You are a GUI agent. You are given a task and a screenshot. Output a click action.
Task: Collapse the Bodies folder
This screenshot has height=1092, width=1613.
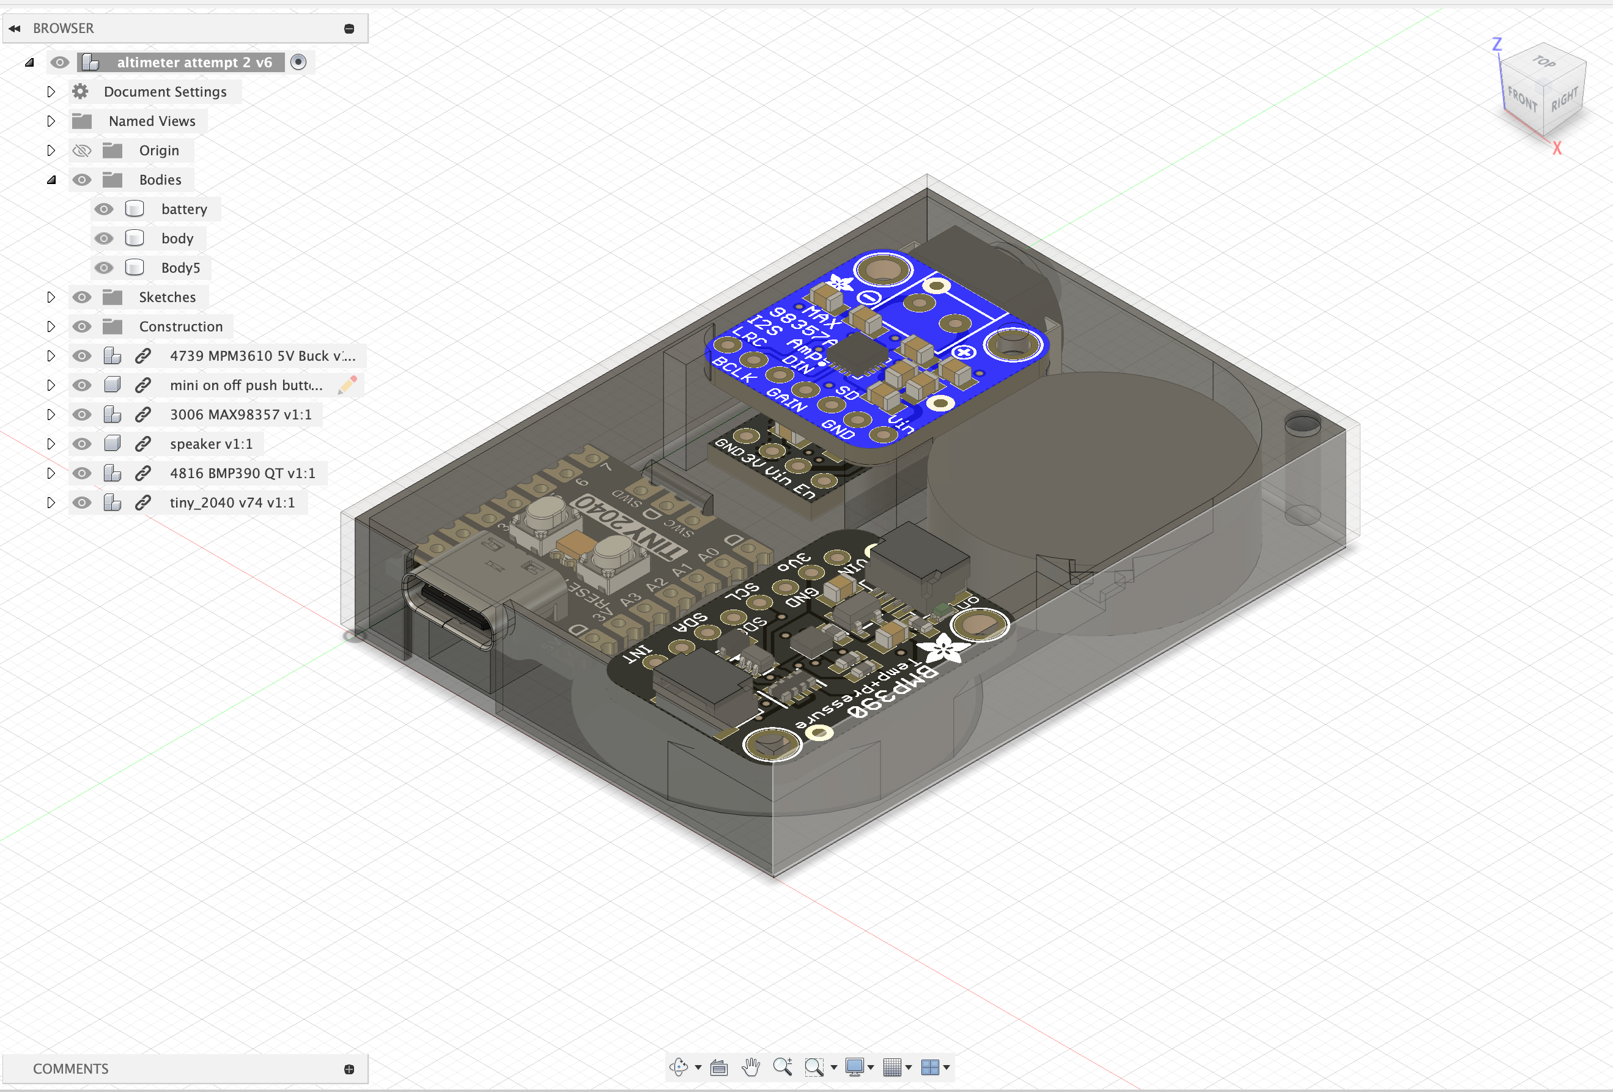51,180
